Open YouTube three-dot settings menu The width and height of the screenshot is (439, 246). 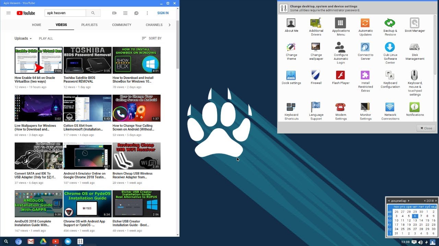coord(147,13)
